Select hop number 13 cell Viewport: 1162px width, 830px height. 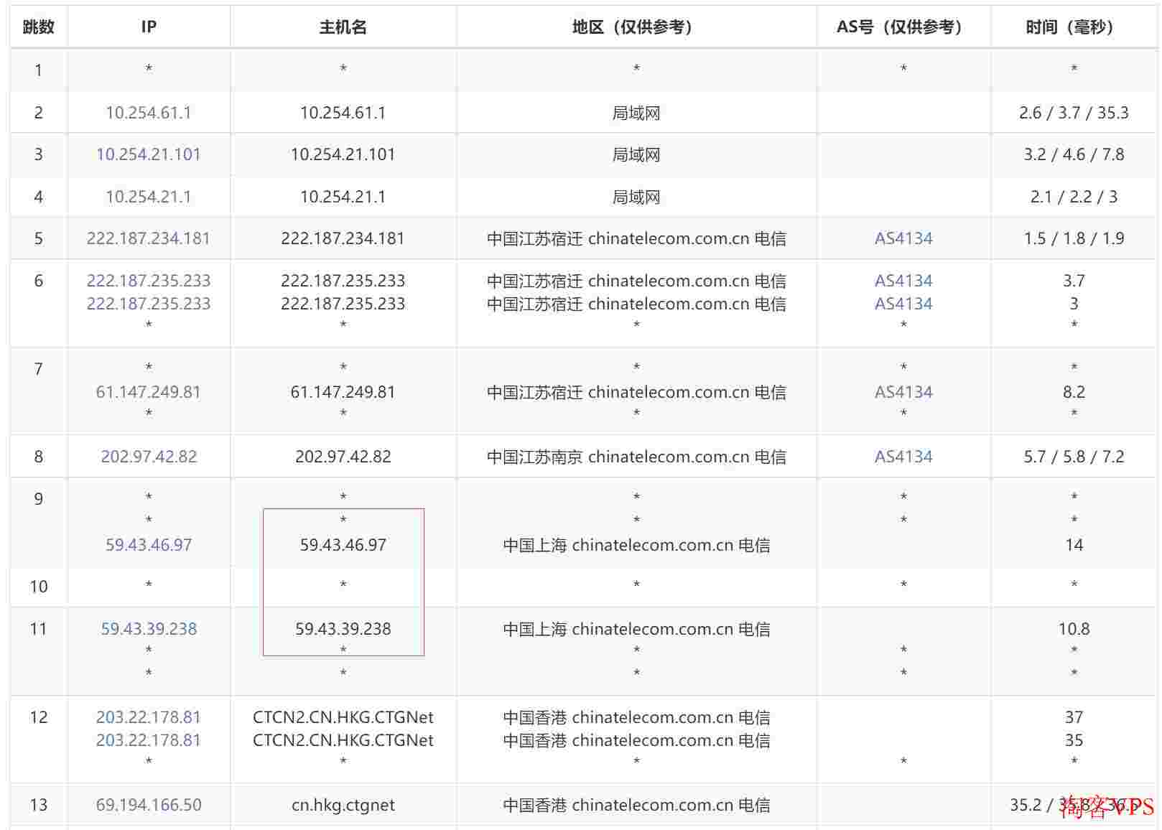click(x=39, y=805)
